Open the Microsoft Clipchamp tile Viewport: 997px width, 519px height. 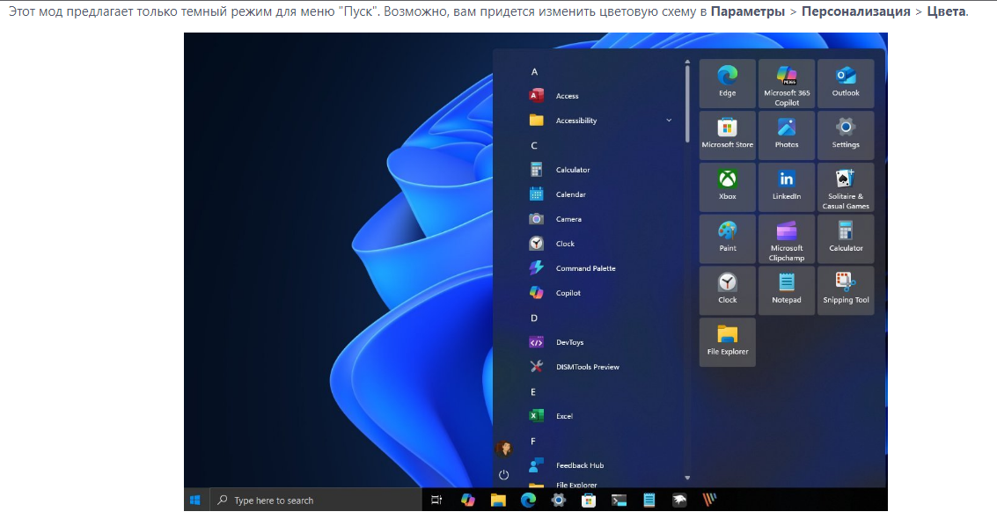pyautogui.click(x=787, y=238)
